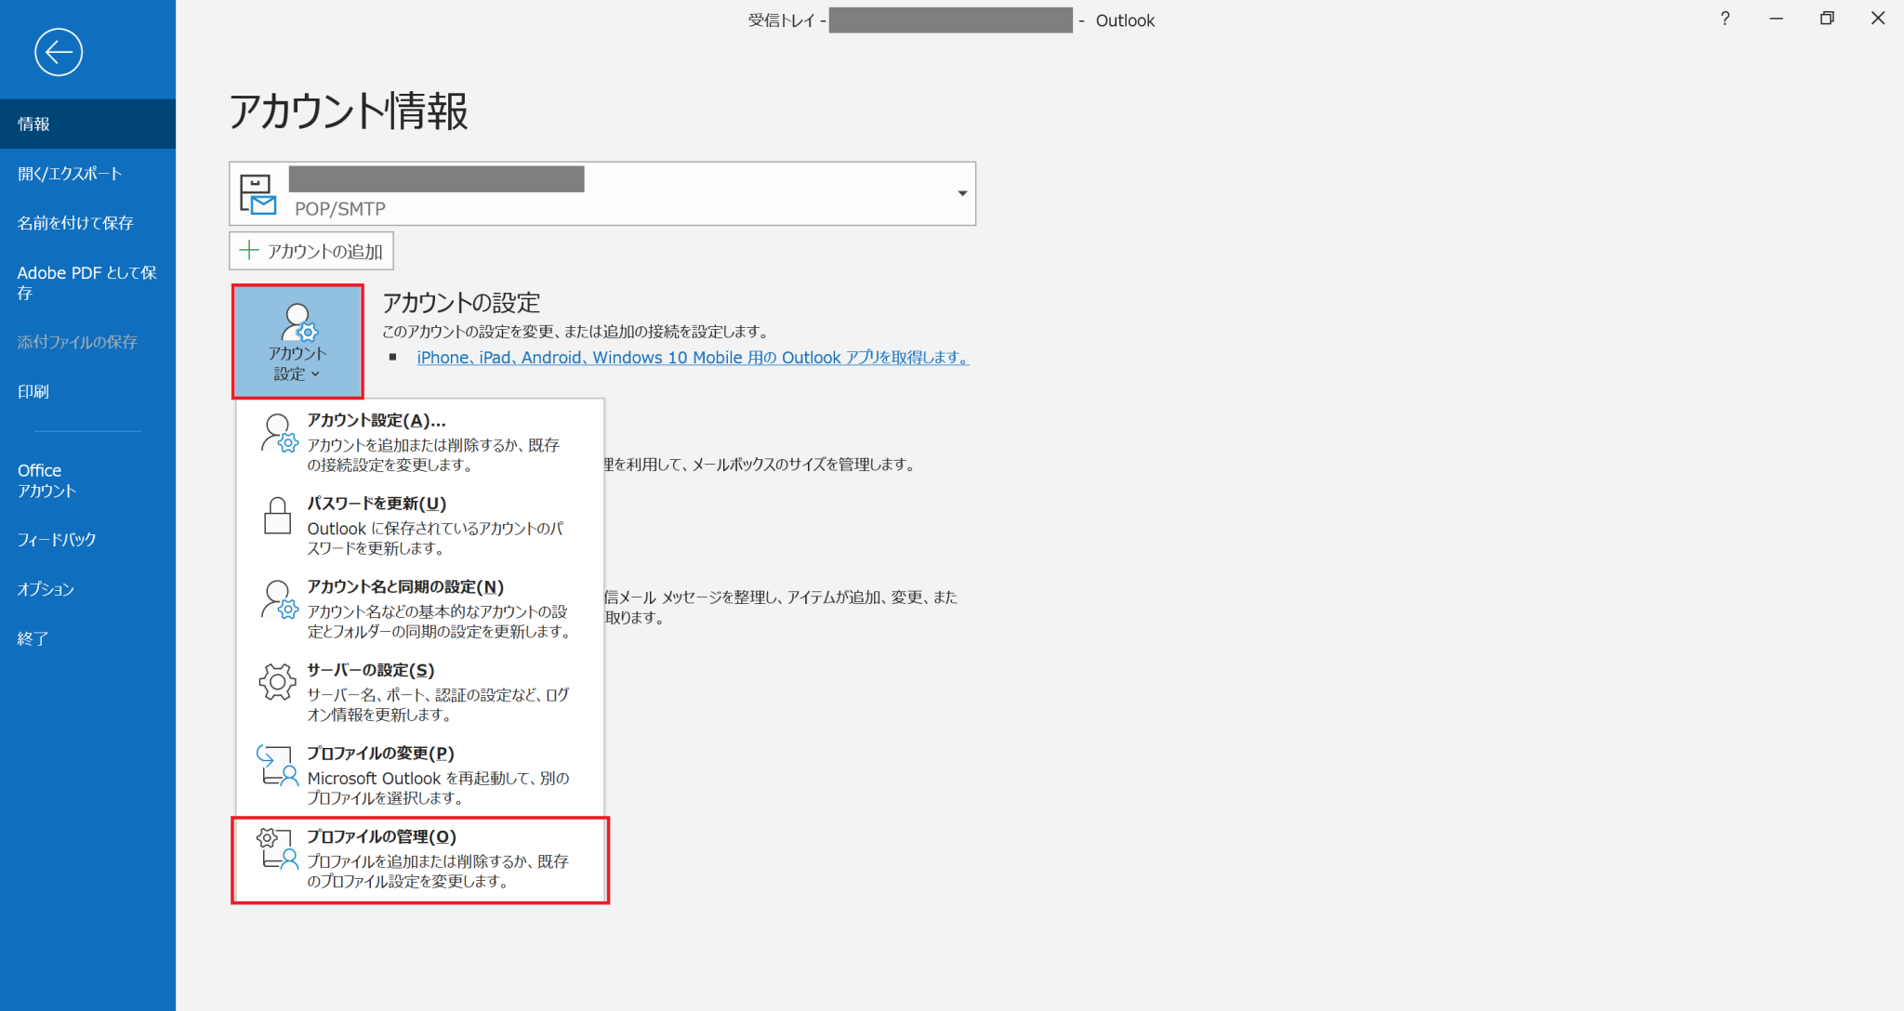Expand アカウント設定(A) from the menu
The height and width of the screenshot is (1011, 1904).
tap(376, 420)
